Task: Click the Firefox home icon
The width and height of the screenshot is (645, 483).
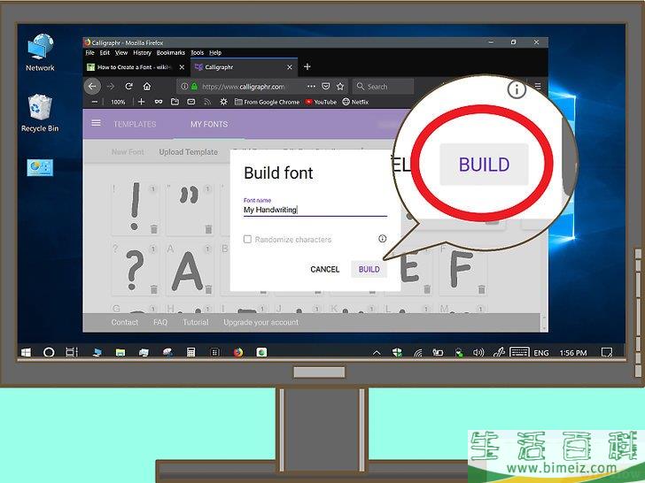Action: (x=147, y=87)
